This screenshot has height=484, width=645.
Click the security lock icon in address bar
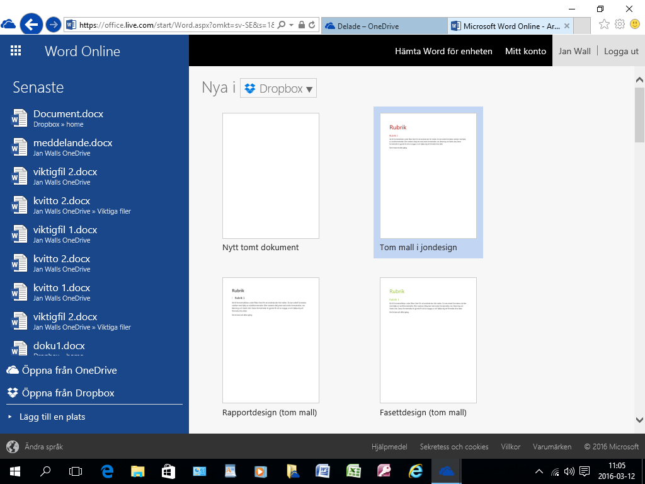(302, 25)
